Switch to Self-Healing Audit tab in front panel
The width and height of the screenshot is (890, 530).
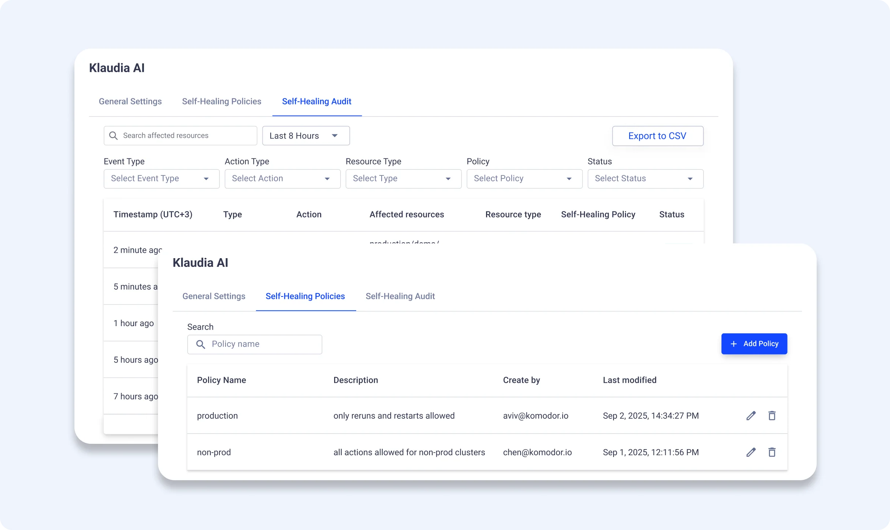point(400,297)
